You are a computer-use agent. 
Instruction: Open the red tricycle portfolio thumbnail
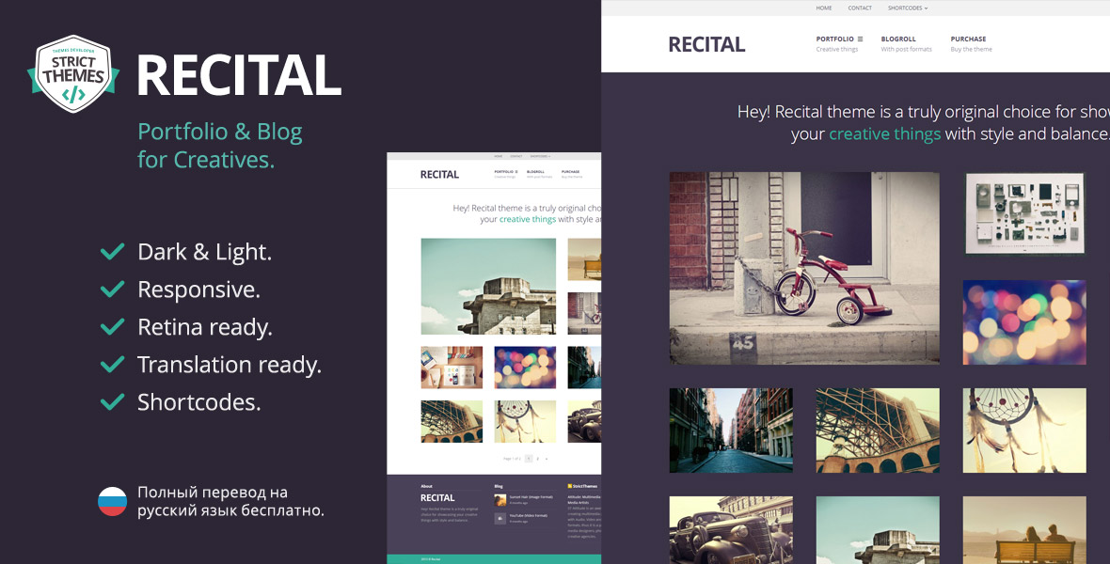(x=804, y=268)
